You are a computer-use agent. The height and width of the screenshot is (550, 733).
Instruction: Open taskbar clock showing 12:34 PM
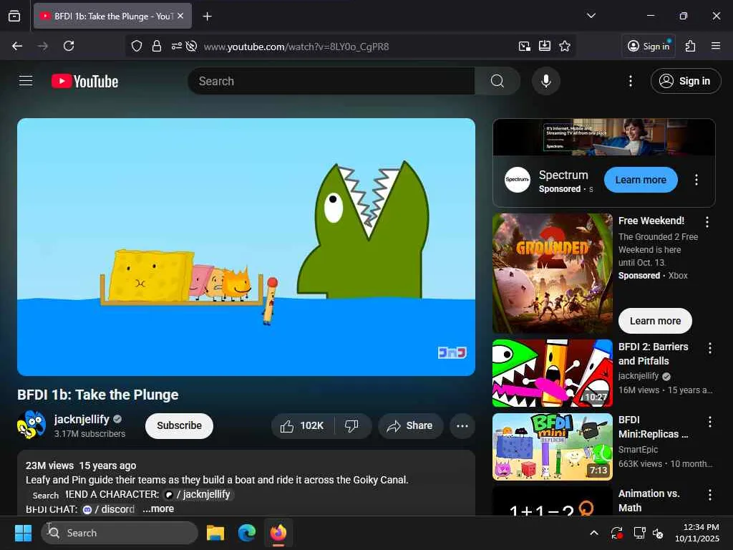pyautogui.click(x=696, y=533)
